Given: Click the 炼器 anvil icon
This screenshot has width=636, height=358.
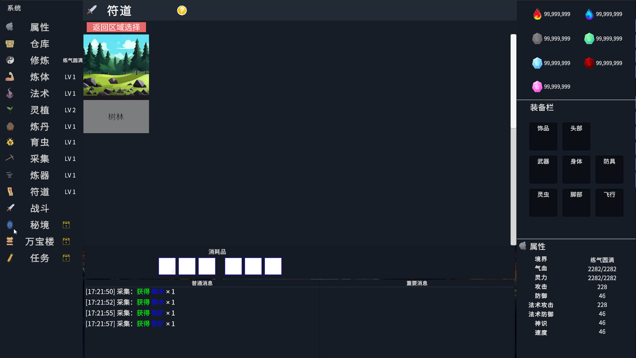Looking at the screenshot, I should tap(10, 175).
